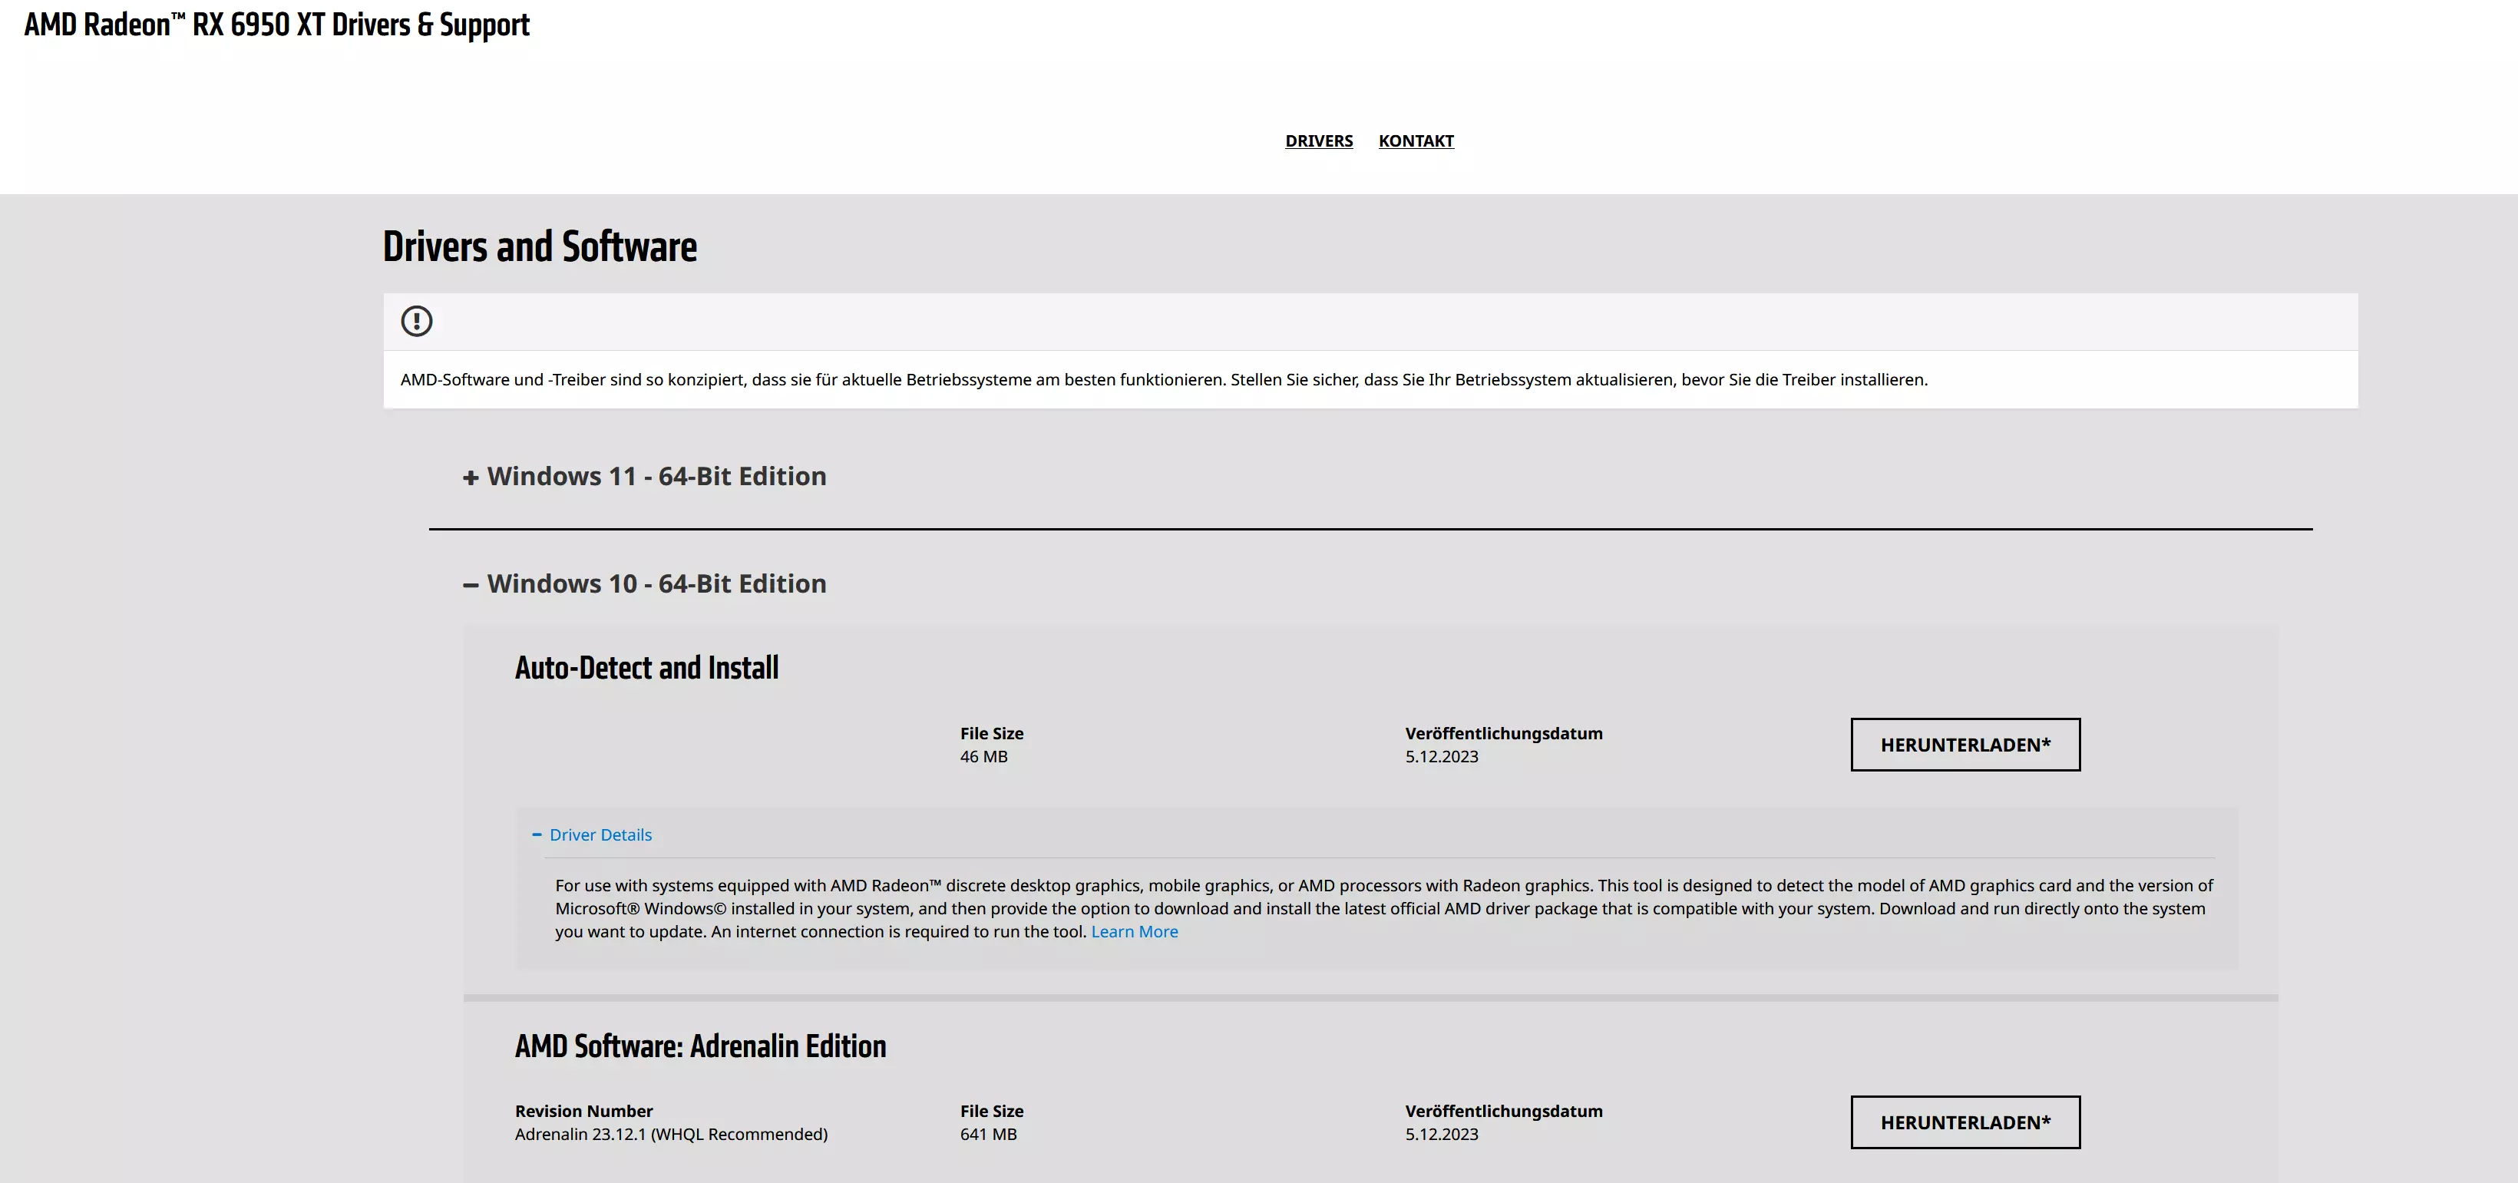Collapse the Driver Details section
Viewport: 2518px width, 1183px height.
pos(593,835)
